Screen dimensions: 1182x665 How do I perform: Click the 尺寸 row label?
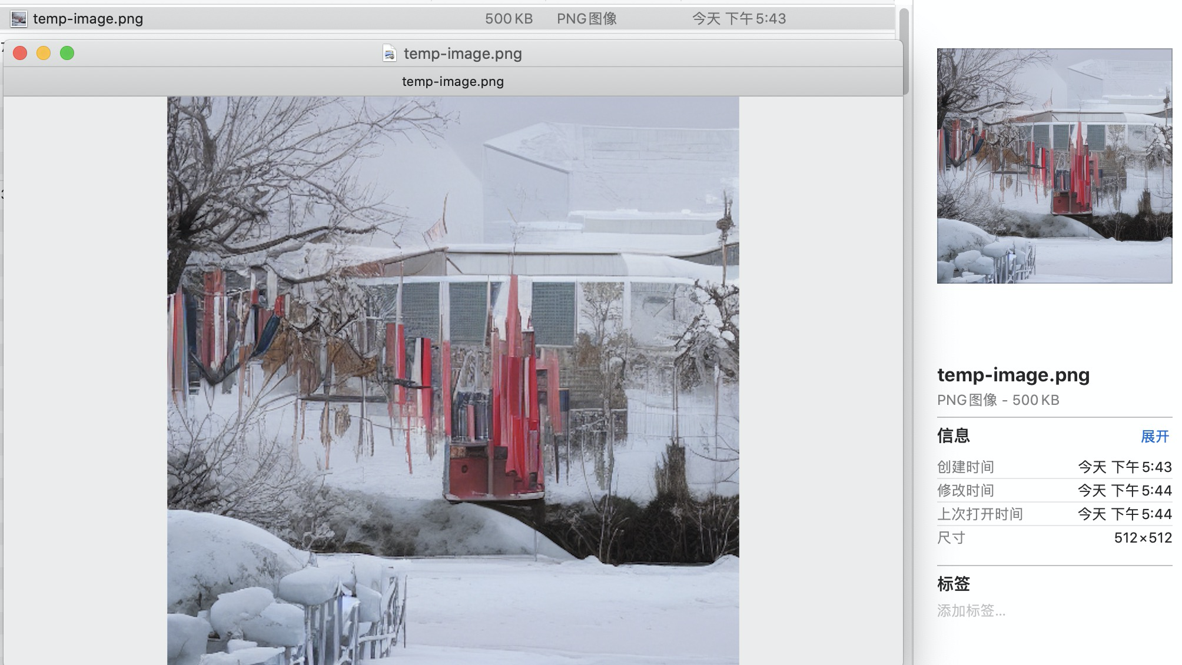[x=951, y=538]
